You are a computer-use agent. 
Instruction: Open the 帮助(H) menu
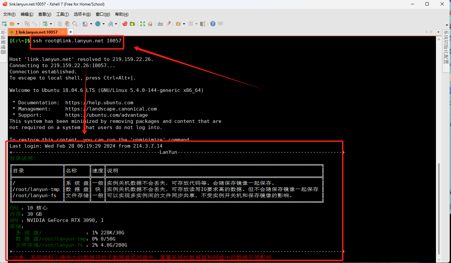tap(122, 14)
